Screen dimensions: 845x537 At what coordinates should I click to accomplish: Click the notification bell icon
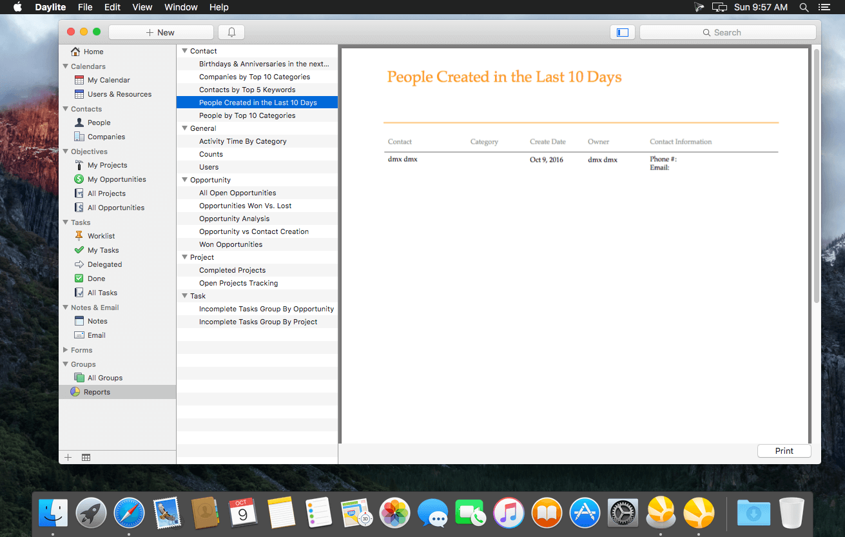[x=231, y=32]
